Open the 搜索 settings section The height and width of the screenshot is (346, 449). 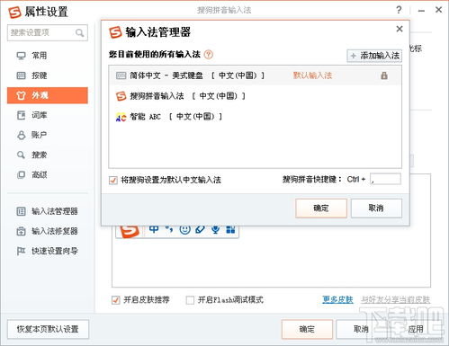[x=48, y=155]
